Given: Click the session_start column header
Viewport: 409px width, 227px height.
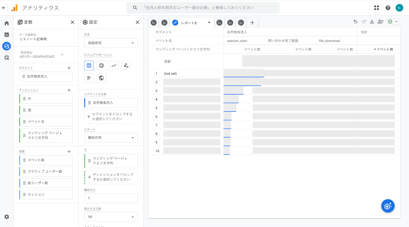Looking at the screenshot, I should [237, 41].
